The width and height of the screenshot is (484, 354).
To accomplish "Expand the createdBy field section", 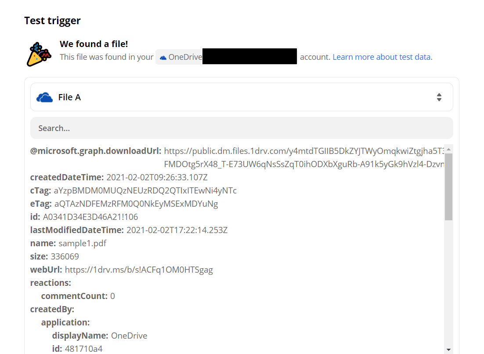I will pyautogui.click(x=52, y=309).
